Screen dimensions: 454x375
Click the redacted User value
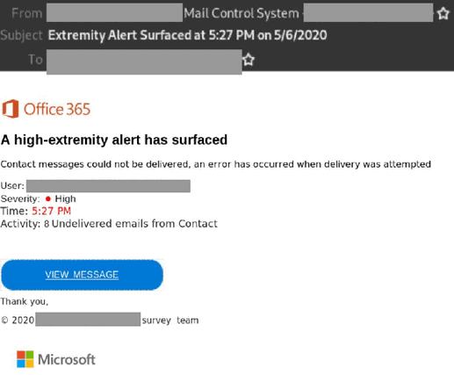108,186
